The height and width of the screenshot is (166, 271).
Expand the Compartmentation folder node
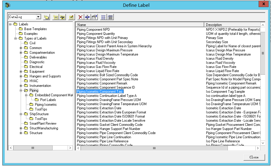(x=21, y=53)
